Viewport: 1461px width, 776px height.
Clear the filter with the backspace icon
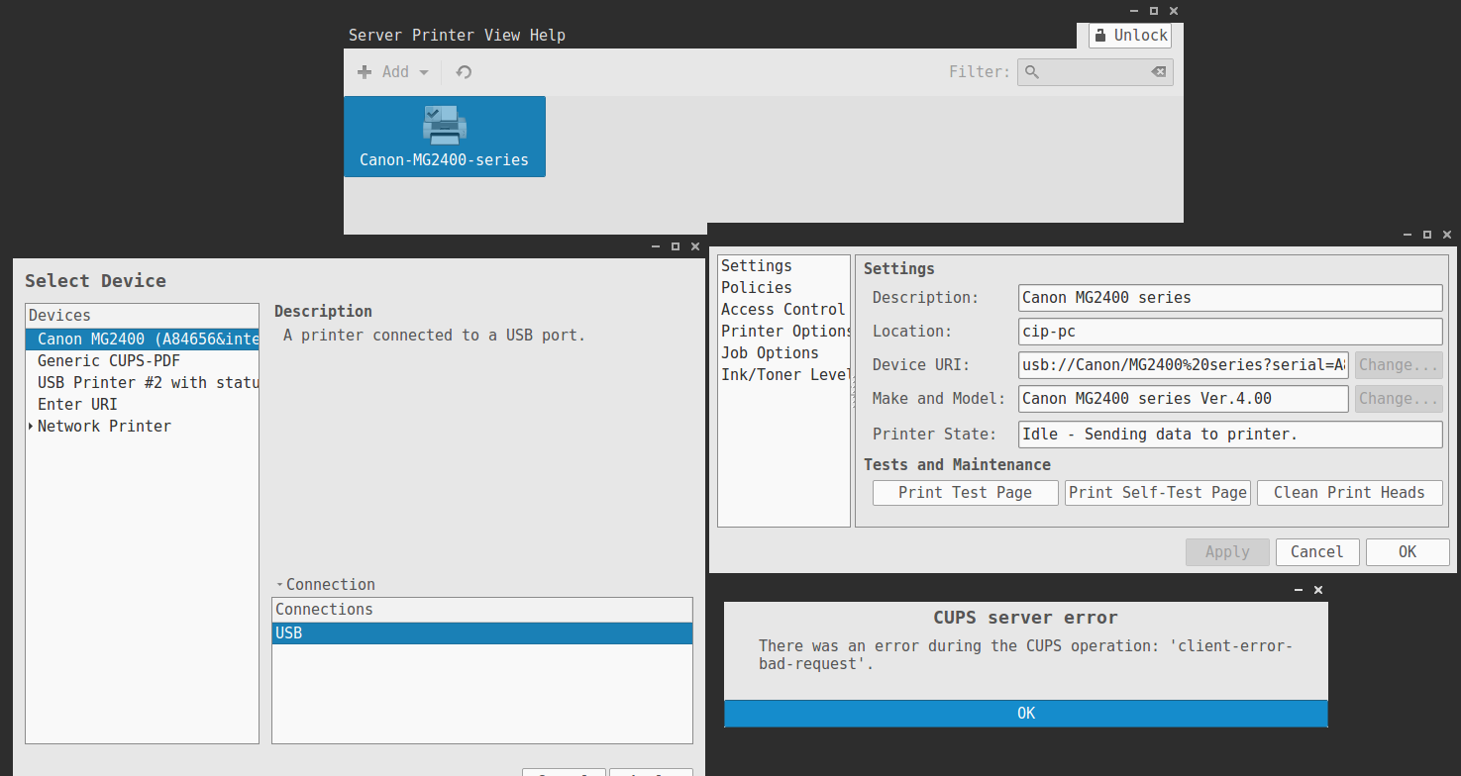(x=1158, y=72)
